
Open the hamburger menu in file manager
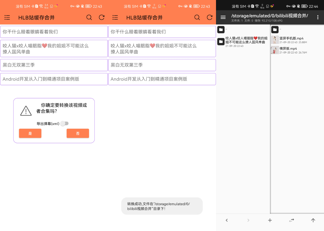click(x=223, y=17)
